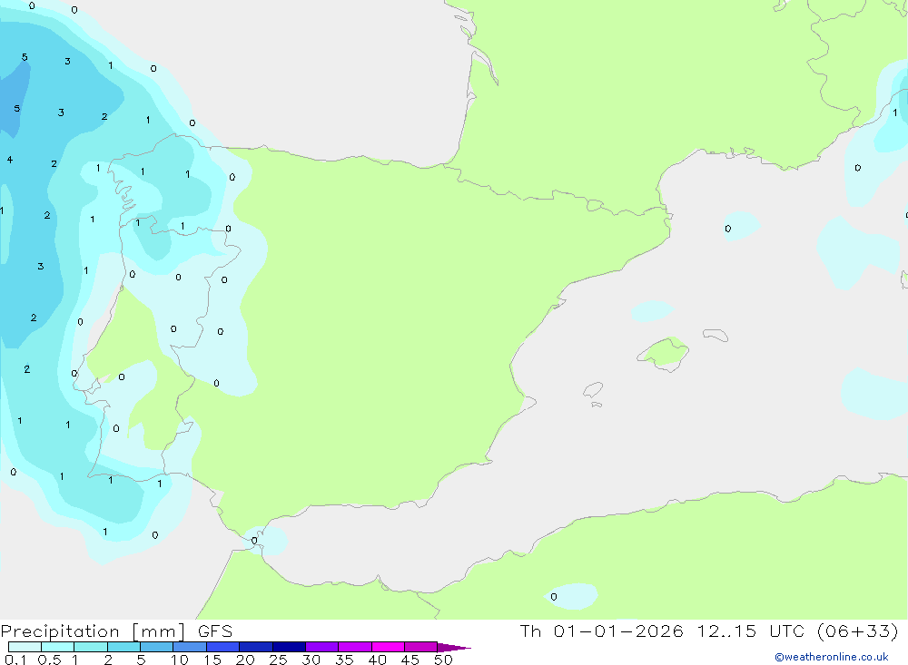Click the '50' legend scale label

[443, 660]
